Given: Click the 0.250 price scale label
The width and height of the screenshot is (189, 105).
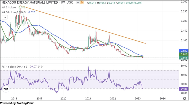Looking at the screenshot, I should 184,11.
